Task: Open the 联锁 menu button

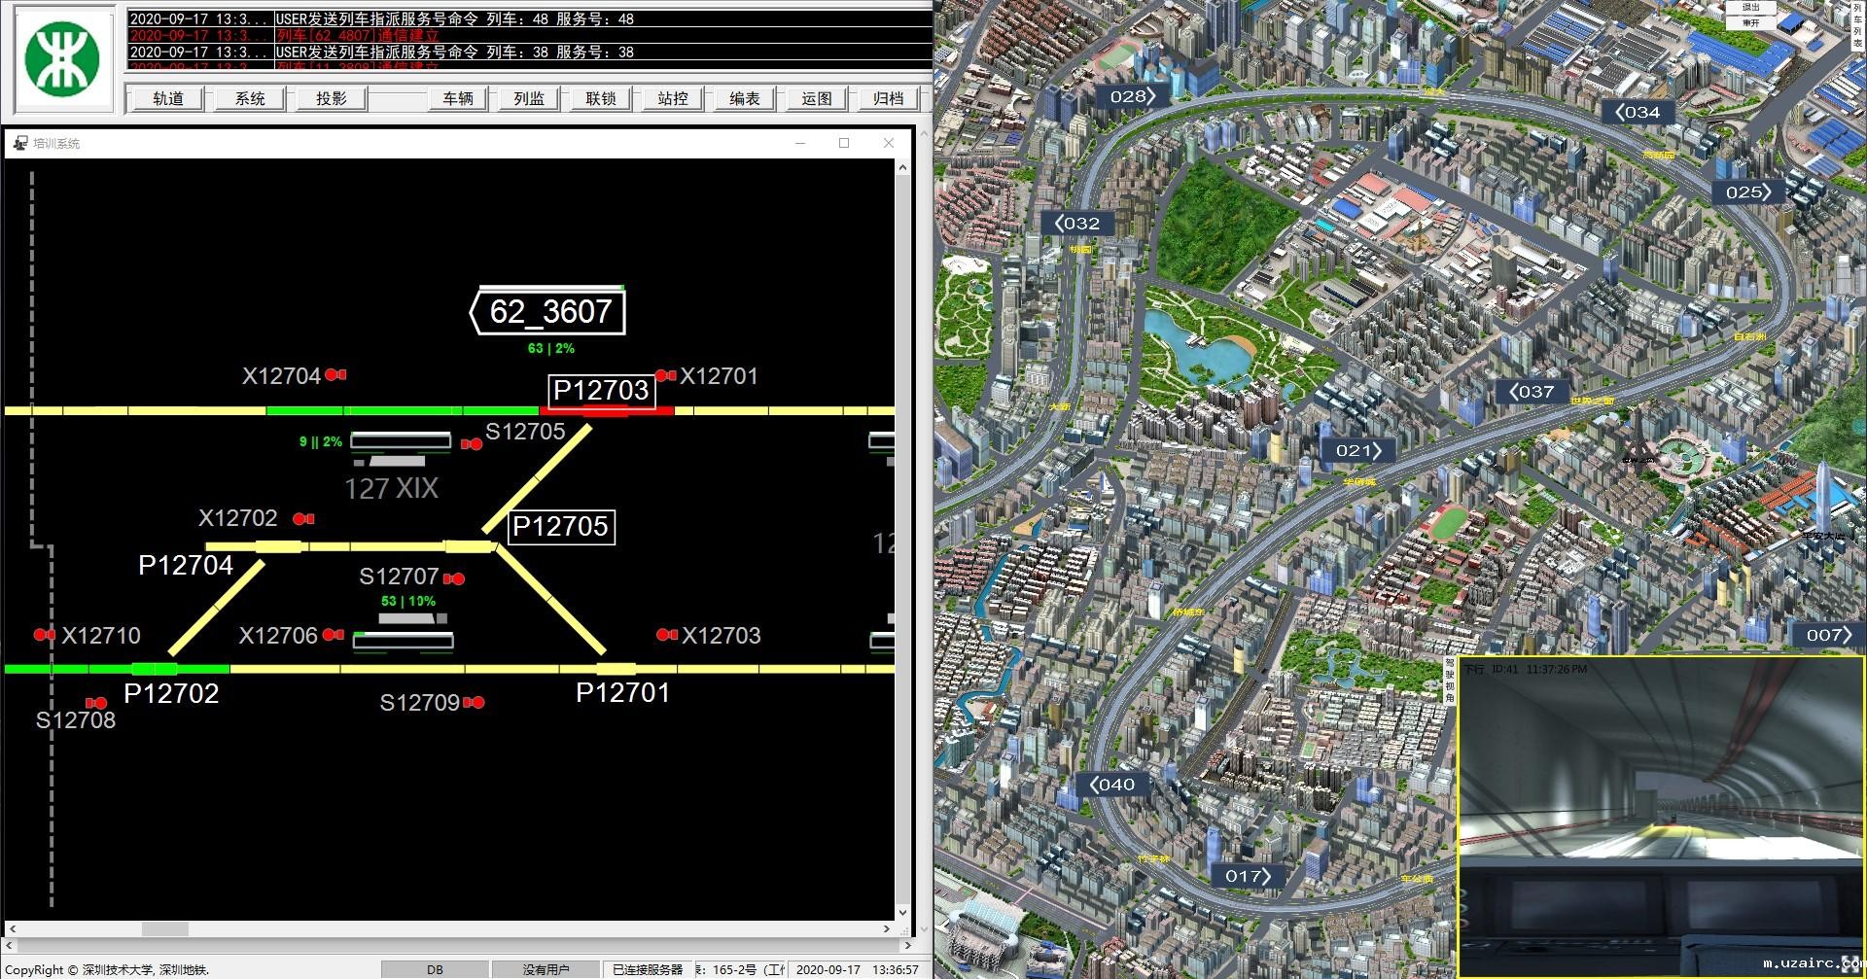Action: (x=600, y=98)
